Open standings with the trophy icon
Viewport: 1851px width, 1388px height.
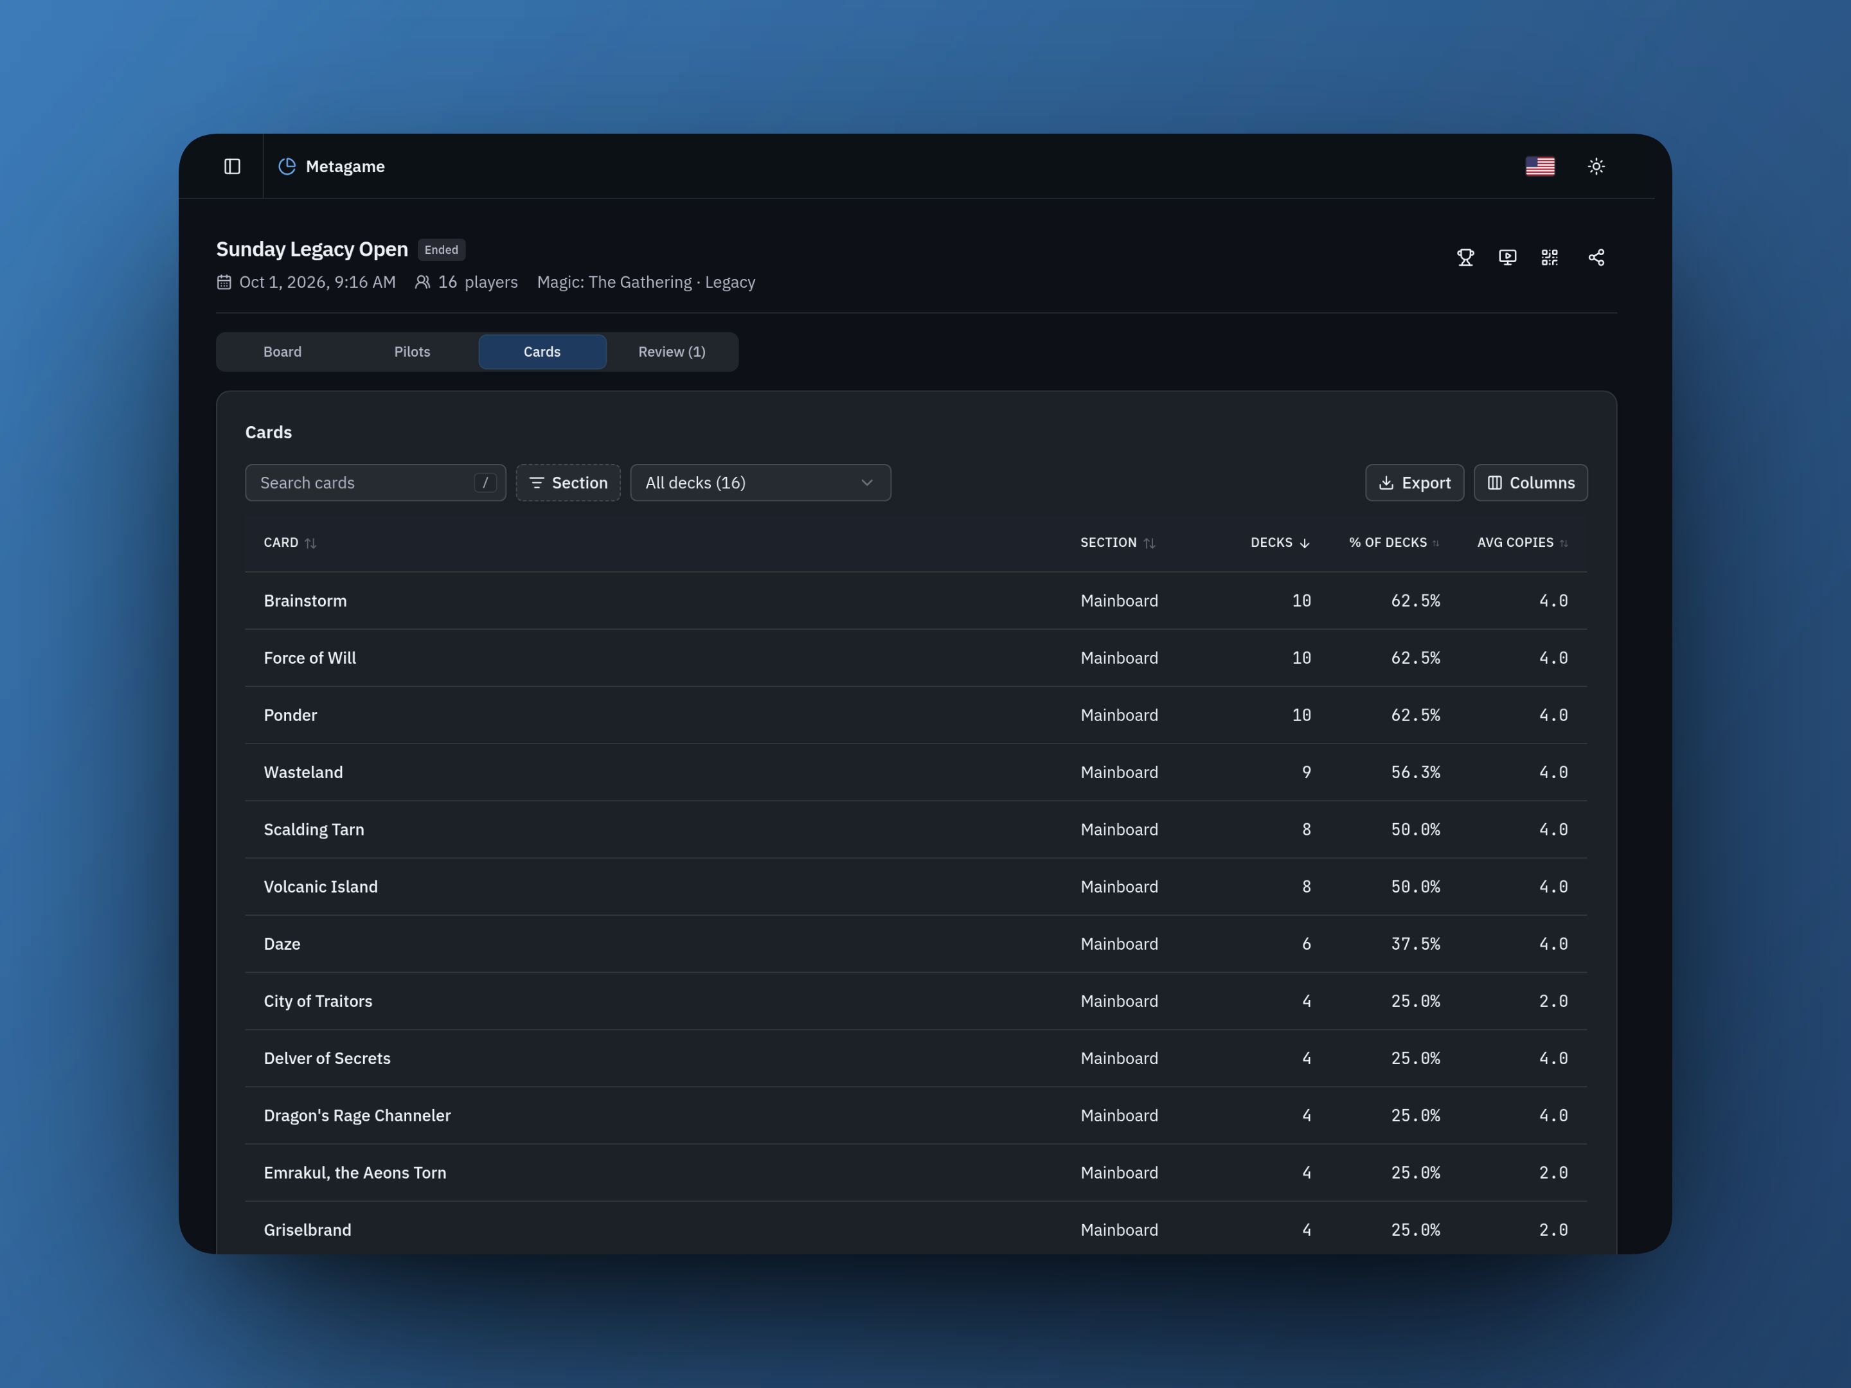tap(1465, 257)
